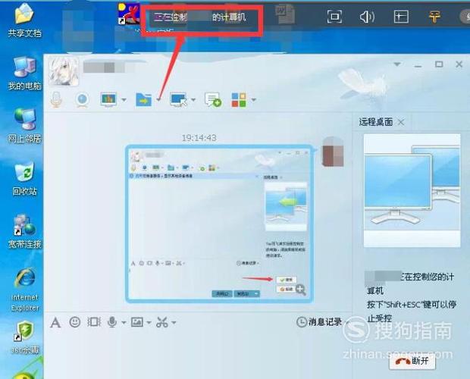The height and width of the screenshot is (379, 470).
Task: Expand the voice message dropdown arrow
Action: (124, 323)
